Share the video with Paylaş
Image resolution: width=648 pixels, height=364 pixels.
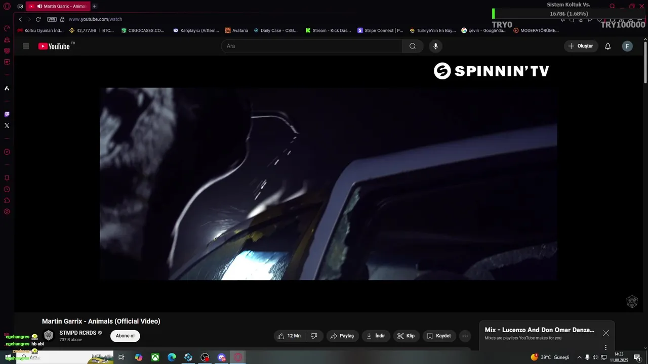343,336
